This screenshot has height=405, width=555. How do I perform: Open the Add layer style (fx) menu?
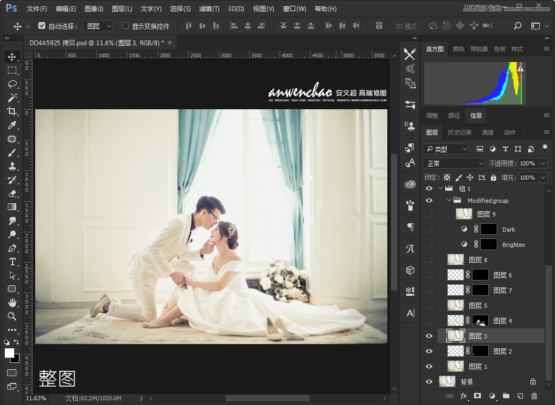click(463, 396)
